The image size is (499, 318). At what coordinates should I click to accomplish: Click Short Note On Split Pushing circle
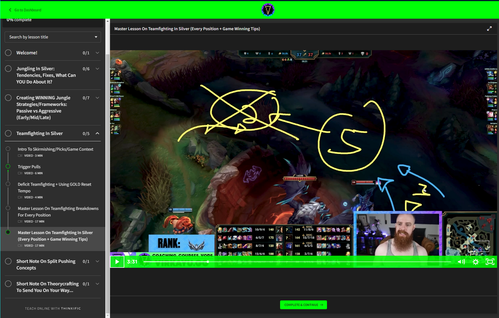tap(8, 261)
